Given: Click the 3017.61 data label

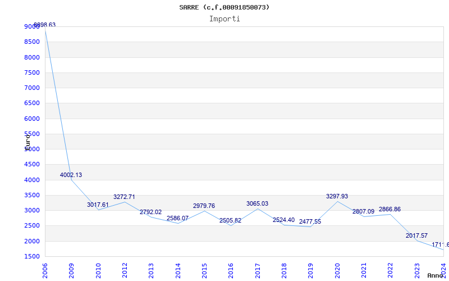Looking at the screenshot, I should click(x=98, y=205).
